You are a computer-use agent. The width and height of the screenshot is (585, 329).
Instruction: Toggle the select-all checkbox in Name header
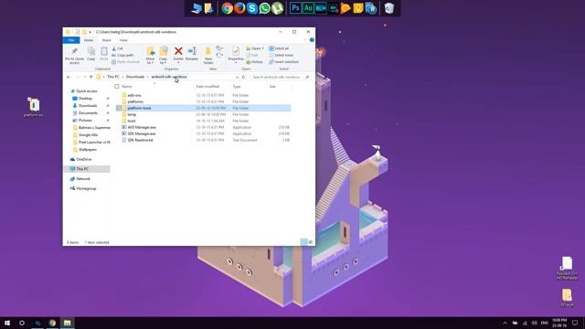click(117, 87)
